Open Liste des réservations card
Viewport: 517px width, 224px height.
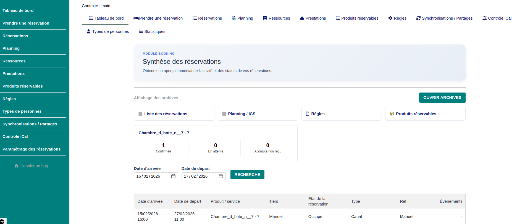click(174, 114)
